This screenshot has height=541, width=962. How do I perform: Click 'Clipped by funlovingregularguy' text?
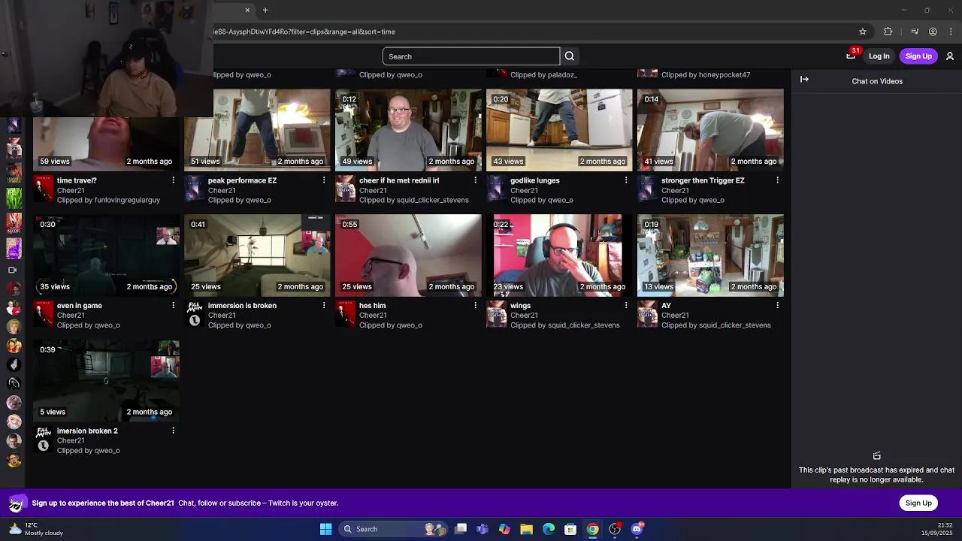click(108, 201)
